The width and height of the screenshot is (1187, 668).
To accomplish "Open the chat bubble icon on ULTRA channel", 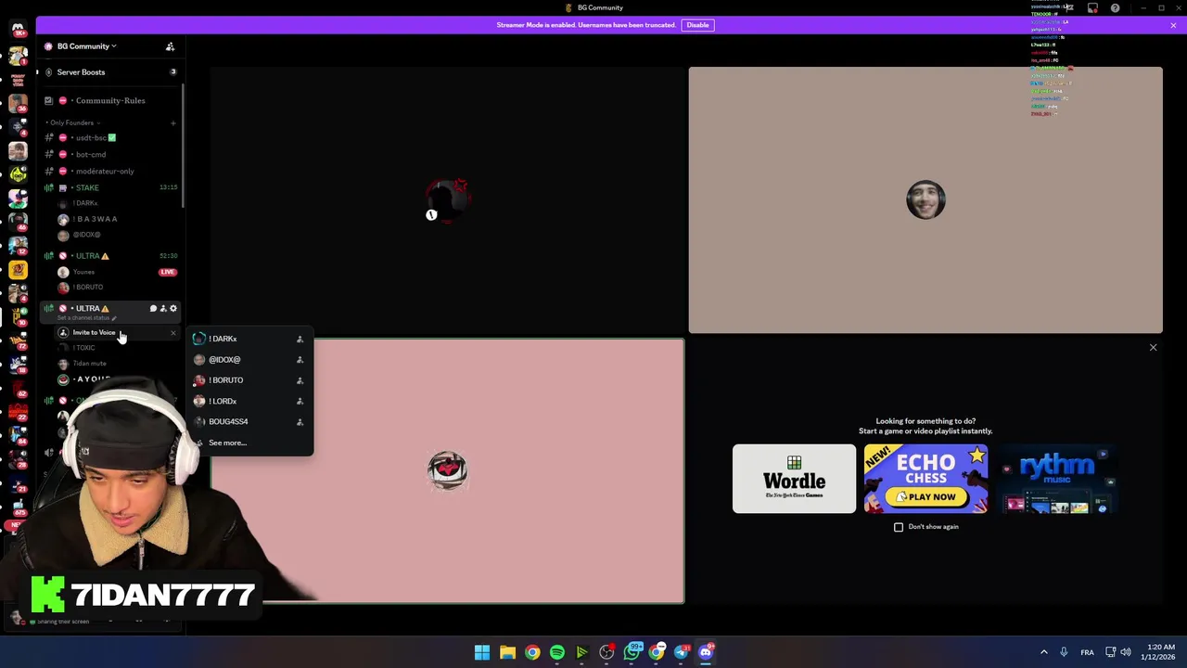I will point(153,308).
